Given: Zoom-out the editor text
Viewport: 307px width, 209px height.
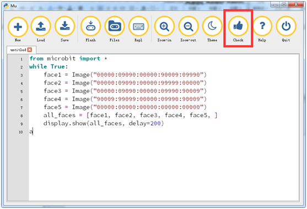Looking at the screenshot, I should point(188,29).
